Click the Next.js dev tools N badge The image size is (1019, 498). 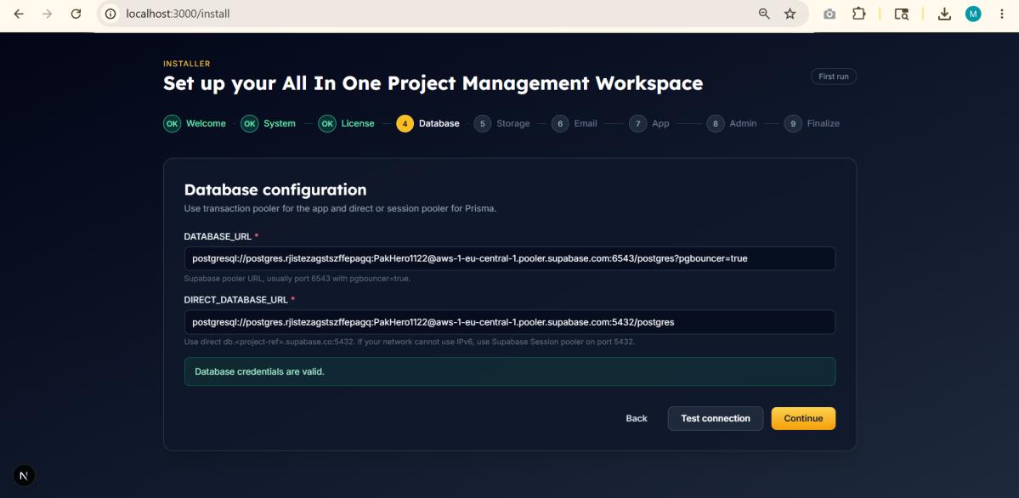pos(24,476)
